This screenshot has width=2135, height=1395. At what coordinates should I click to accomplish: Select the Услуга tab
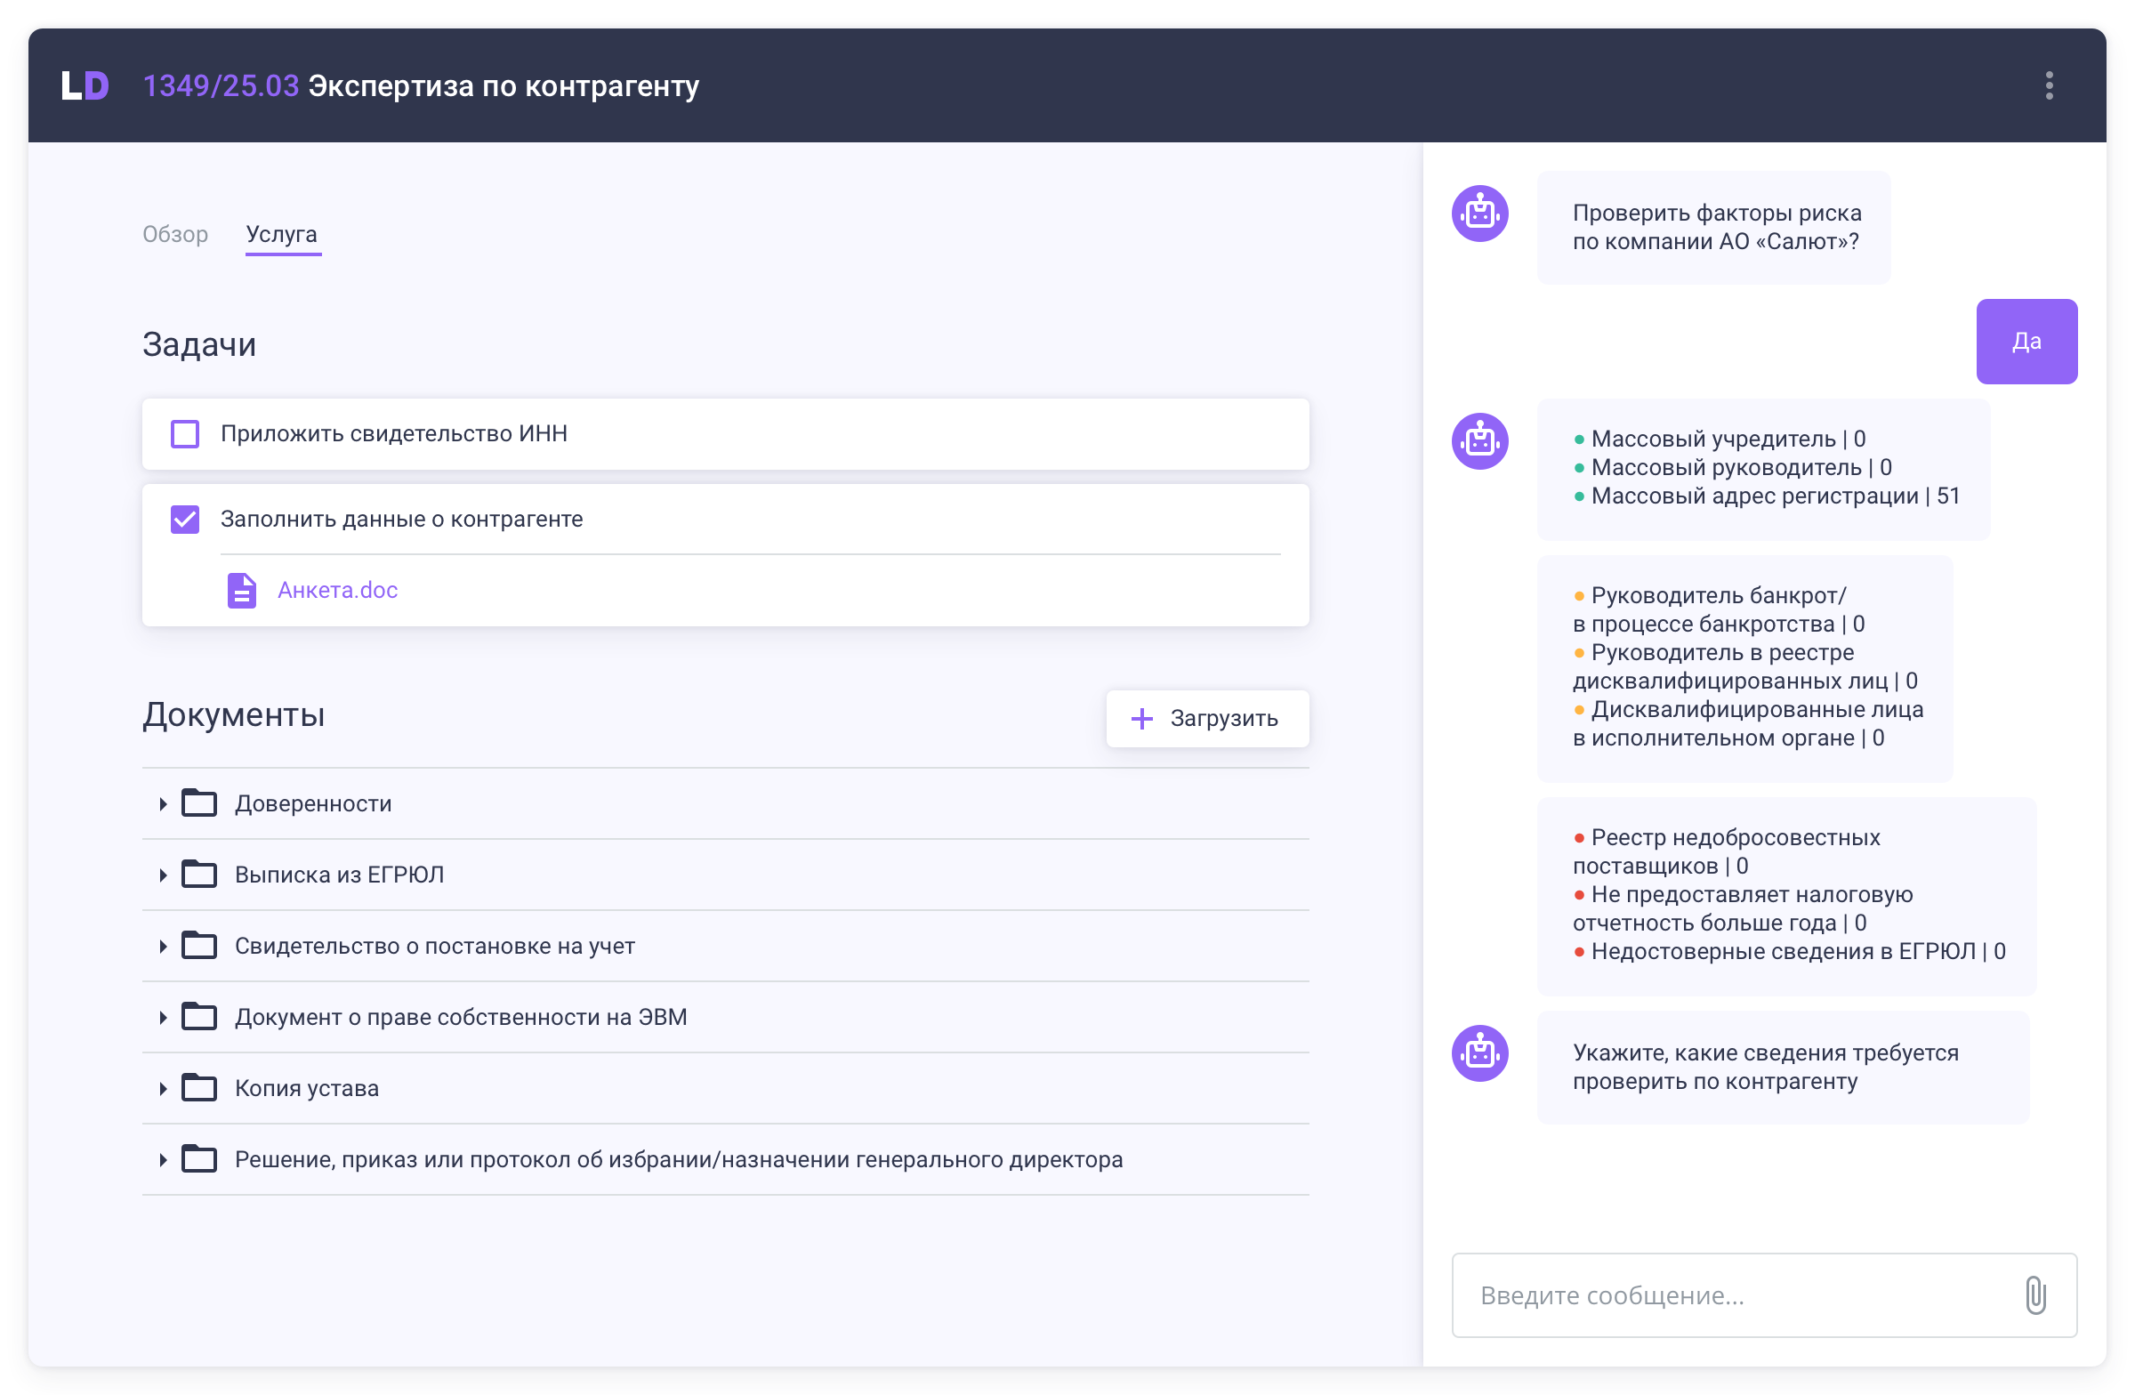pos(282,234)
